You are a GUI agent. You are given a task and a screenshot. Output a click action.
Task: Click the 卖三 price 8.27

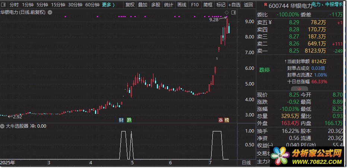point(294,37)
